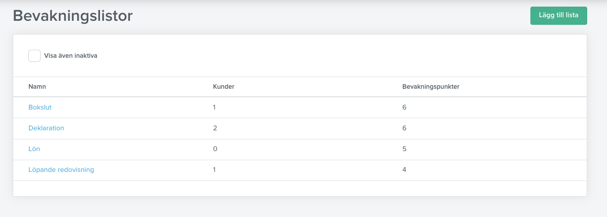
Task: Select the zero Kunder value for Lön
Action: tap(215, 149)
